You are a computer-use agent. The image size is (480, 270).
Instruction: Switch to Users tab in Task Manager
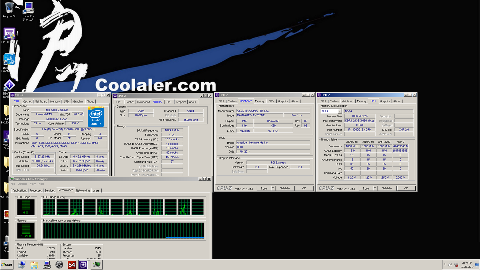coord(96,190)
